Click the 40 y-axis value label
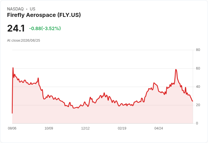Screen dimensions: 208x143 (x=198, y=87)
